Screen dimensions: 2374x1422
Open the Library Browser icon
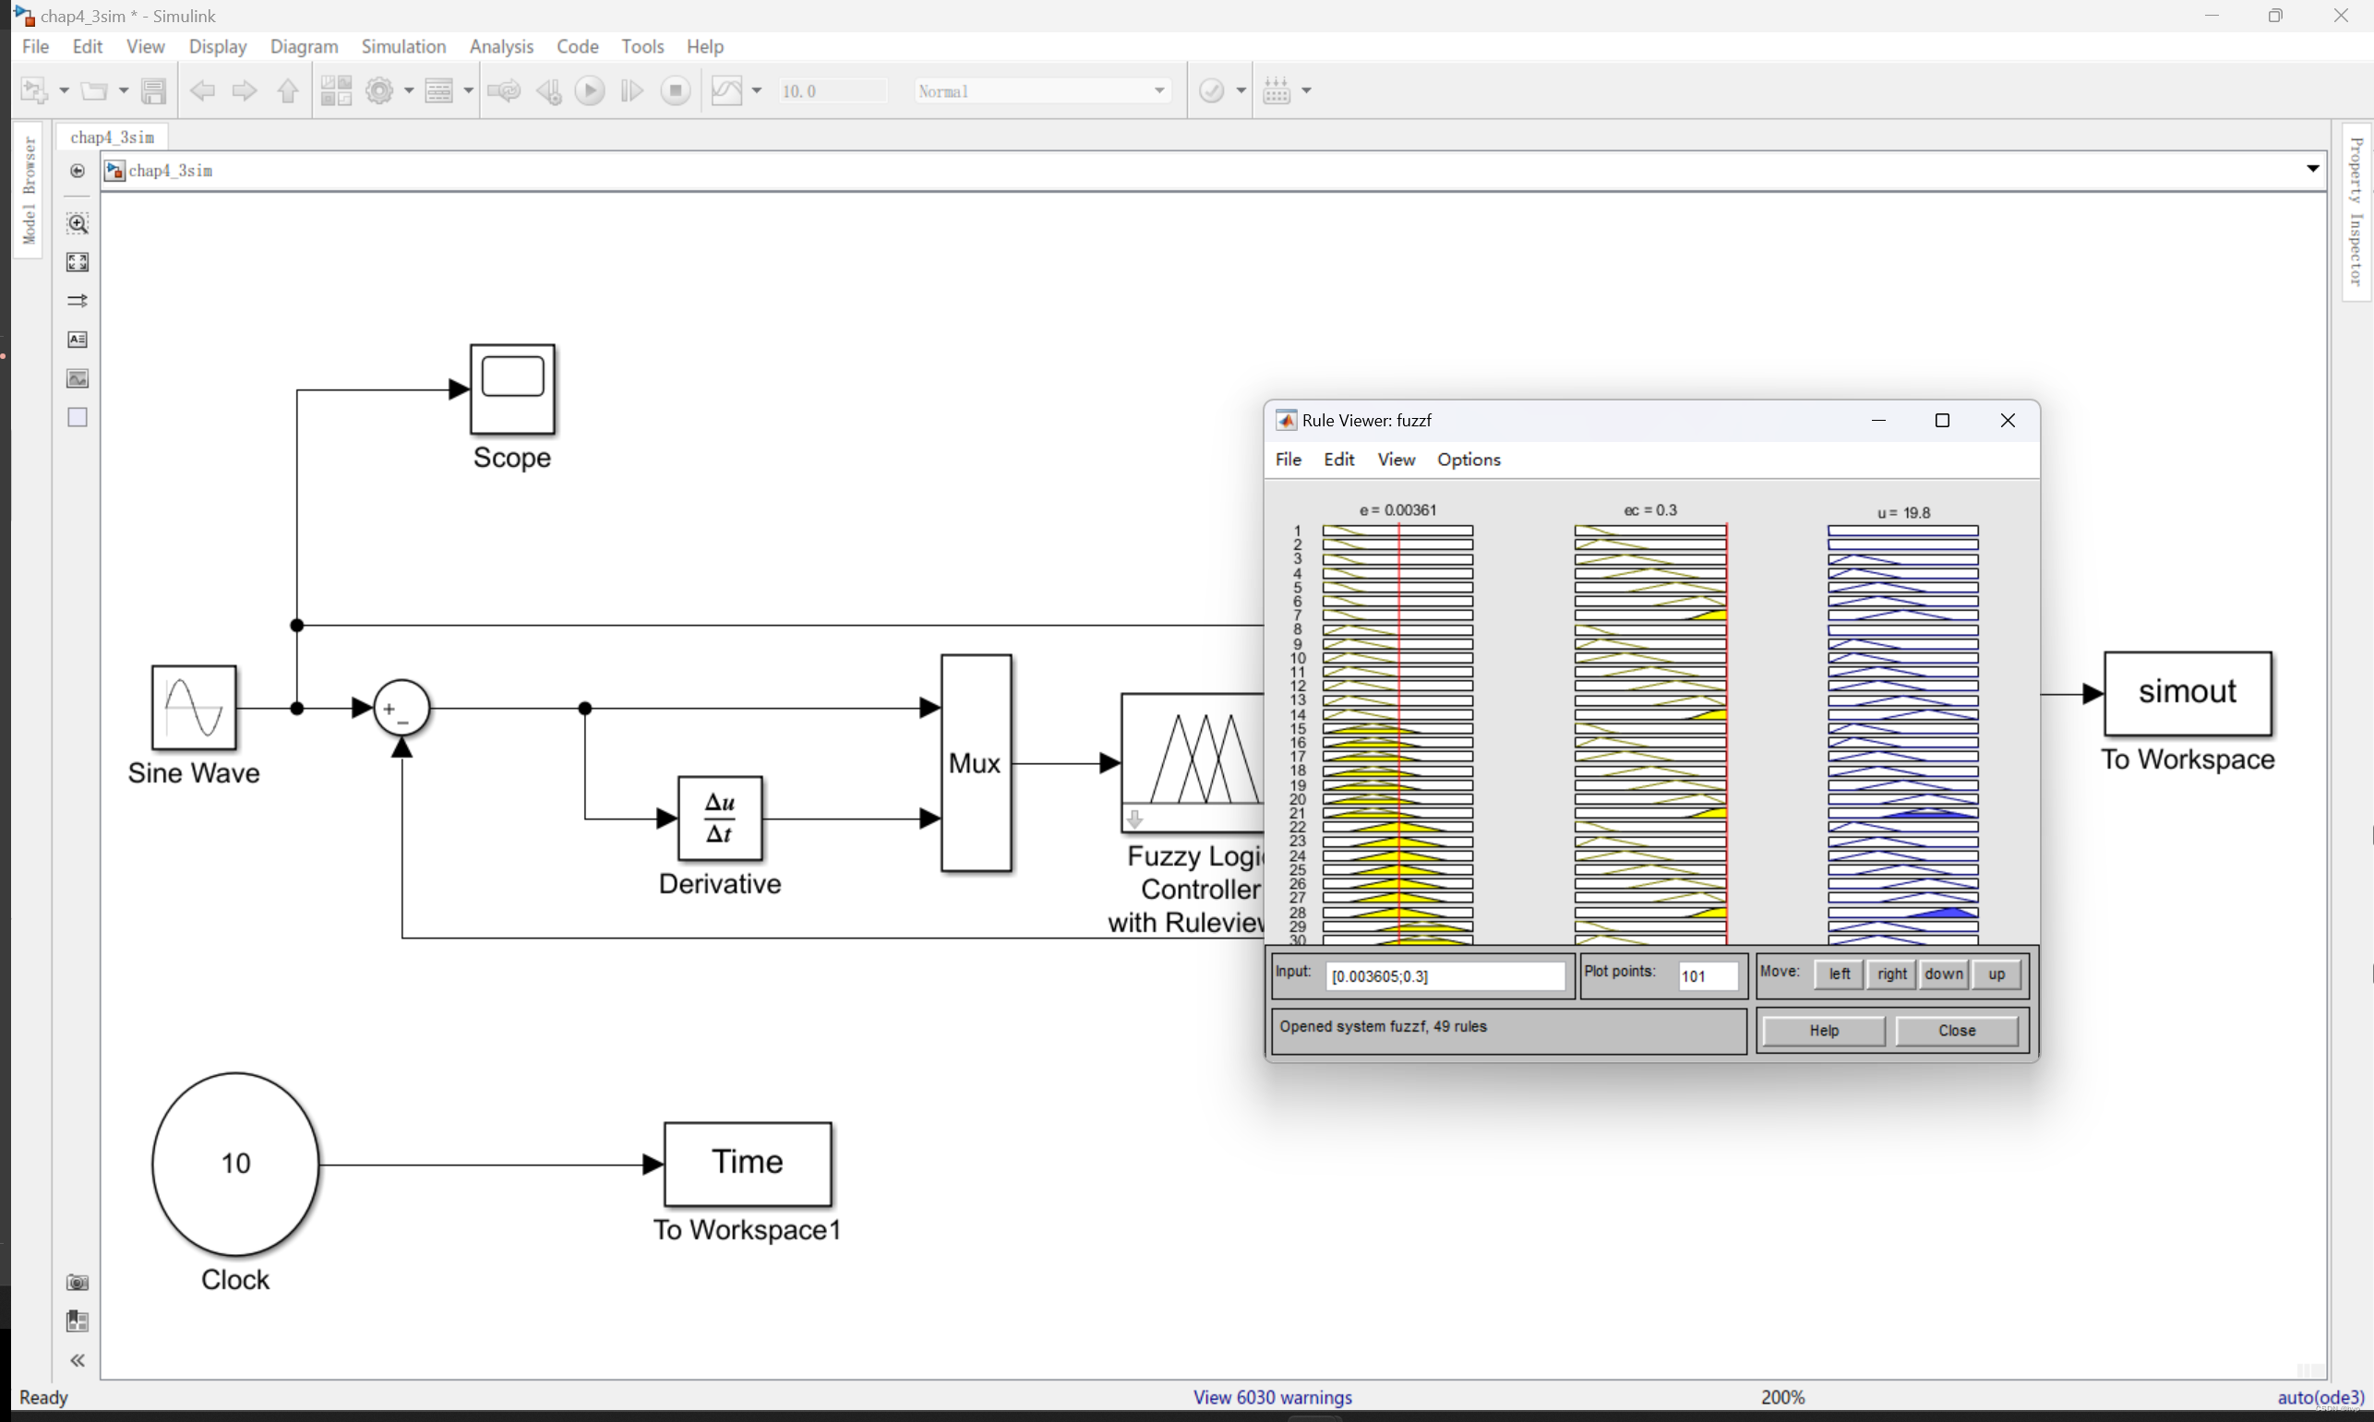336,91
